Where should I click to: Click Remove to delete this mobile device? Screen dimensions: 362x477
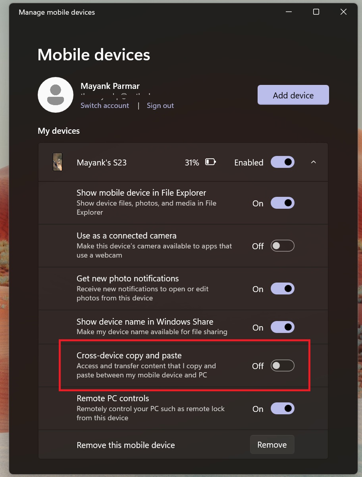272,444
